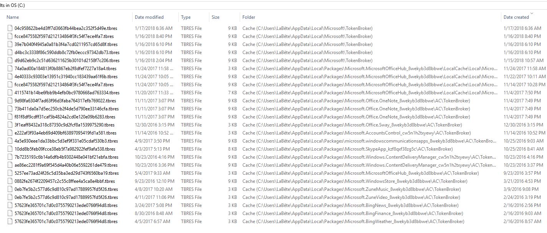Click file icon beside 04c958622be4d3ff7d3663fb44bea2c352f5d49e.tbres
547x233 pixels.
pos(10,28)
